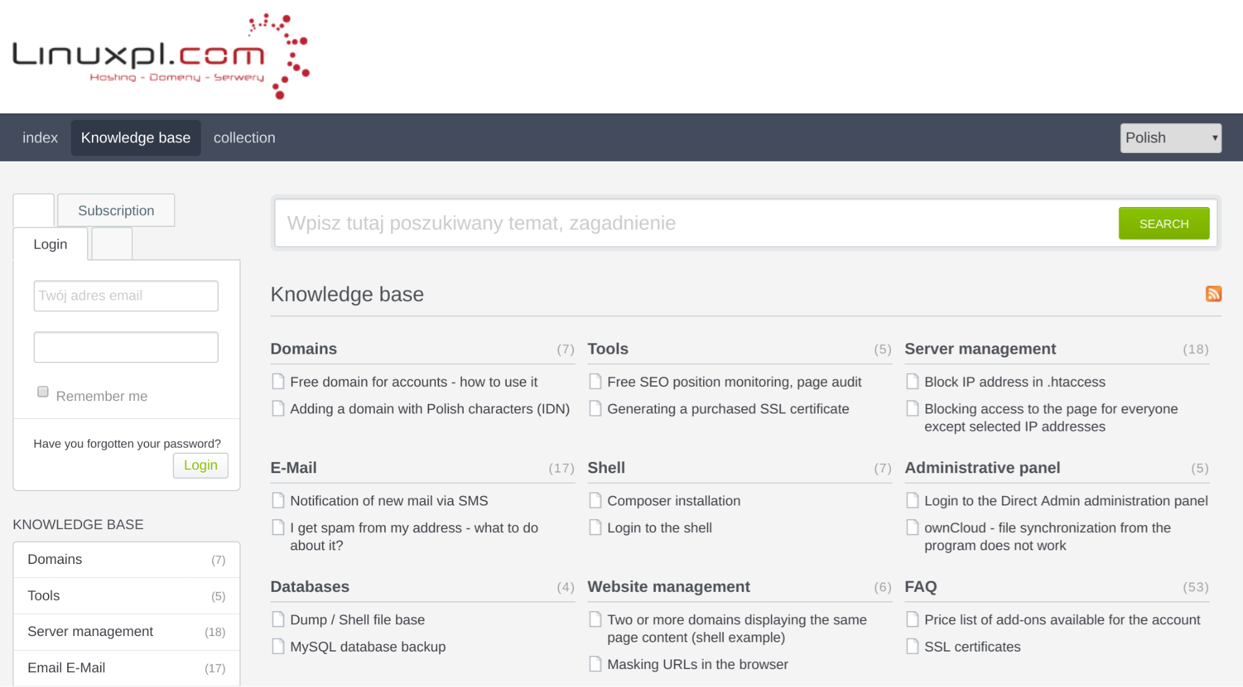Expand the Email E-Mail sidebar section
1243x687 pixels.
127,668
